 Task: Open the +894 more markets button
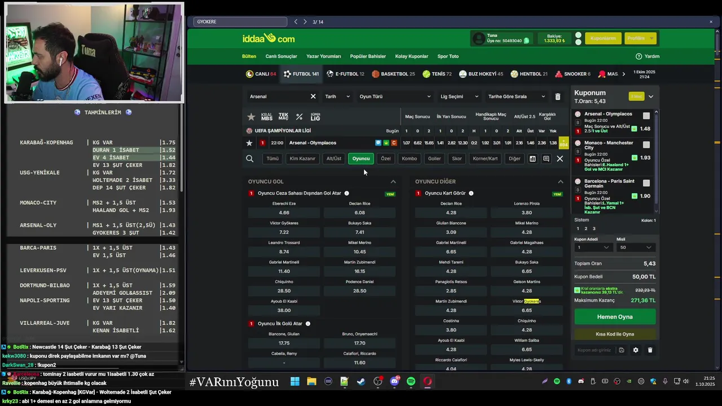click(x=563, y=143)
